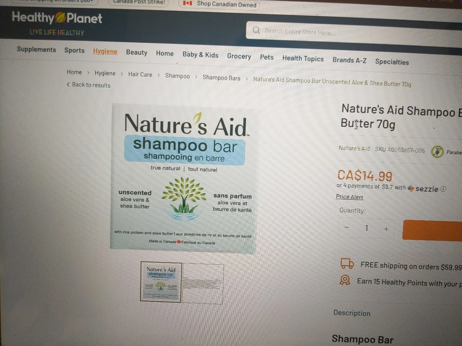This screenshot has width=462, height=346.
Task: Click the search magnifier icon
Action: click(x=256, y=30)
